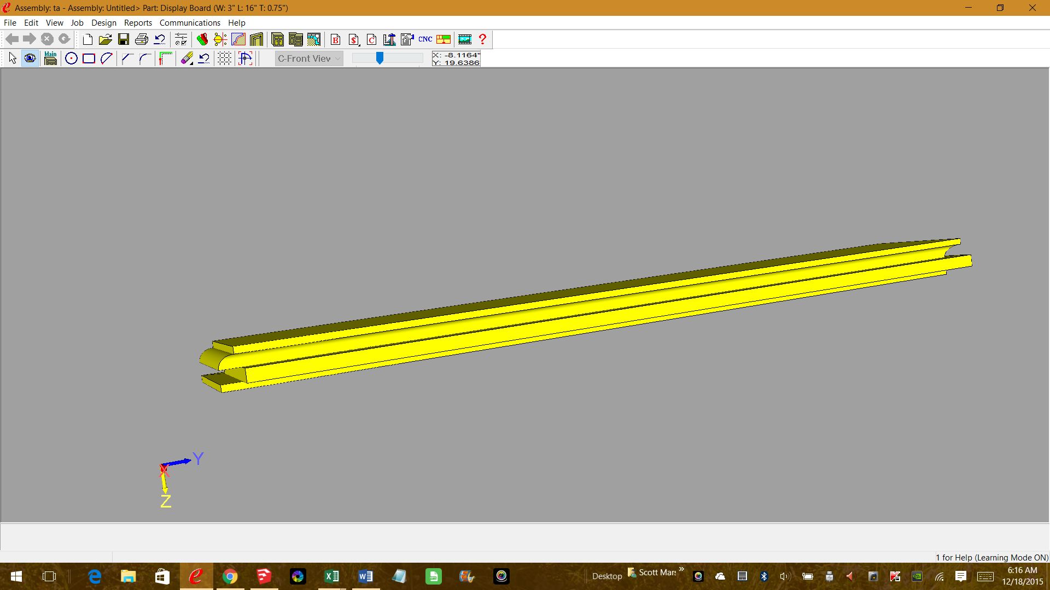Click the CNC toolbar icon
Viewport: 1050px width, 590px height.
pyautogui.click(x=425, y=39)
